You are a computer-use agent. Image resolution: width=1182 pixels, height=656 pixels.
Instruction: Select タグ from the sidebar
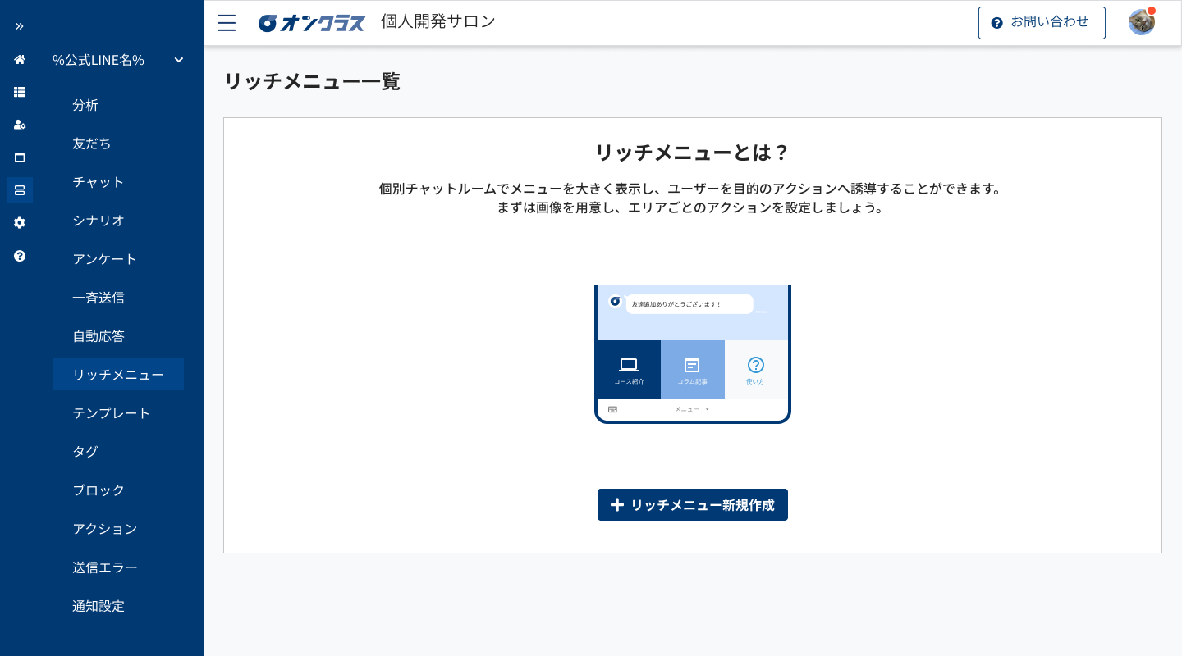coord(85,452)
